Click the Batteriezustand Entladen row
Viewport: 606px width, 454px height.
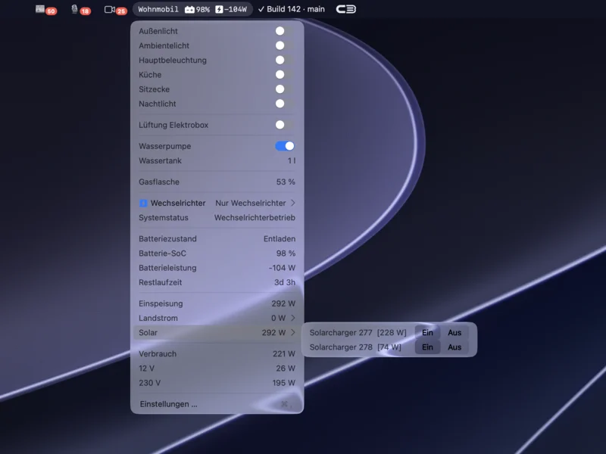pos(217,238)
